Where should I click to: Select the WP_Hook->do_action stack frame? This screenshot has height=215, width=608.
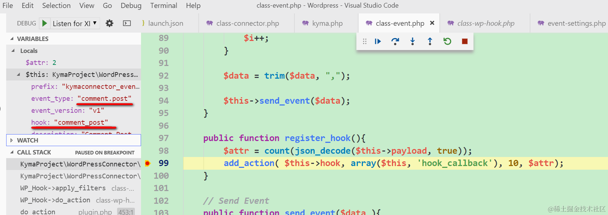(74, 200)
